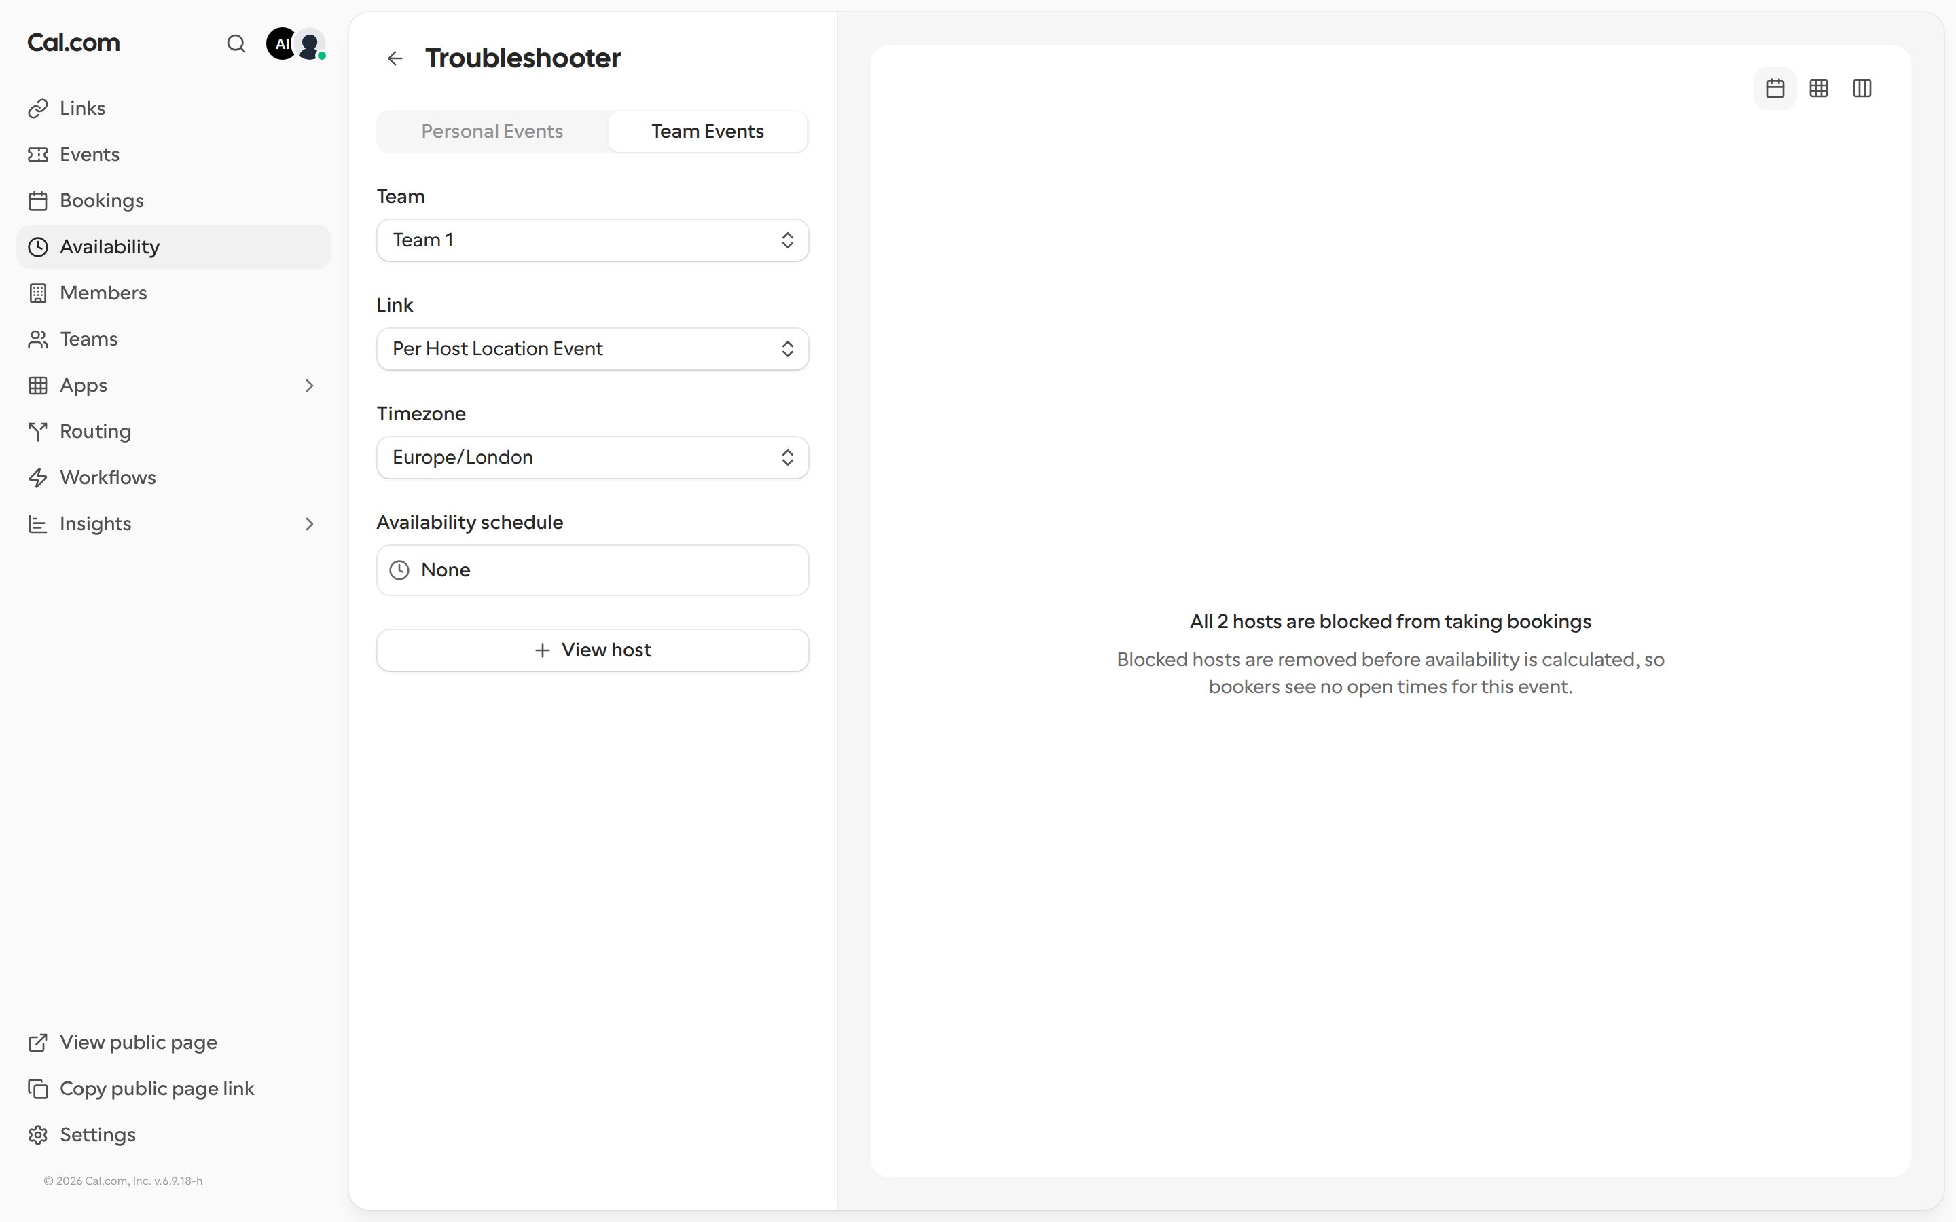Go back with the arrow beside Troubleshooter
Viewport: 1956px width, 1222px height.
click(x=395, y=58)
